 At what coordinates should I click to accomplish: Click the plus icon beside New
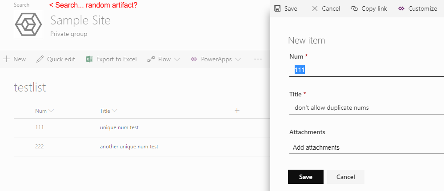pyautogui.click(x=7, y=59)
